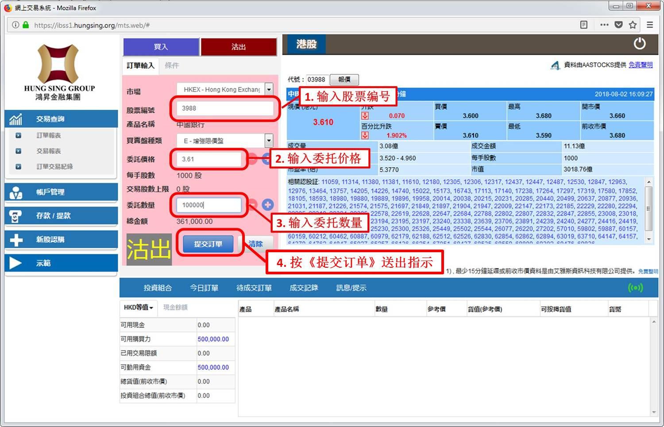Switch to the 買入 buy tab
The width and height of the screenshot is (664, 427).
[x=161, y=47]
